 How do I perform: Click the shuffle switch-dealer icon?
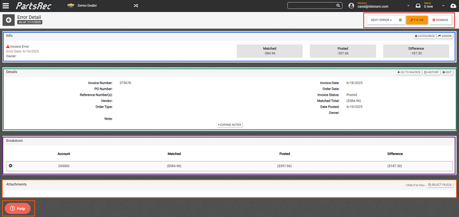tap(136, 6)
